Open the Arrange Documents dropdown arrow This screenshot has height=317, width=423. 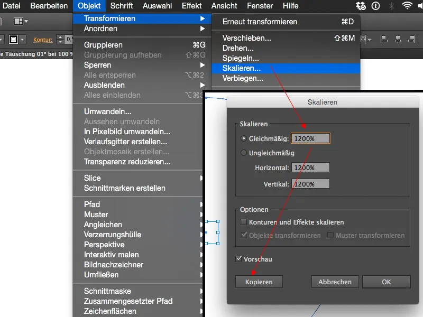point(26,21)
